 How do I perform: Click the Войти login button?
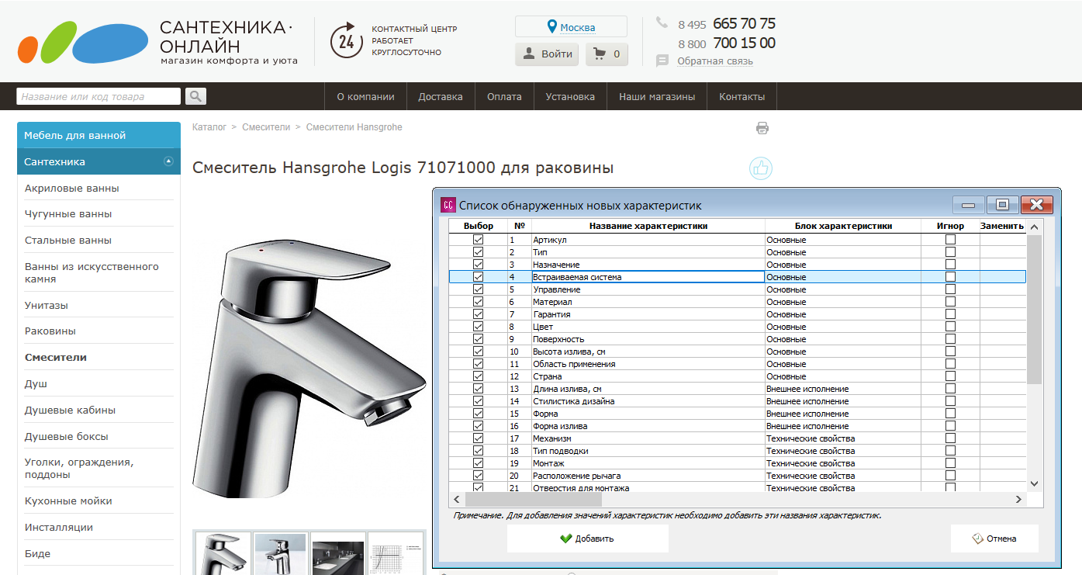pyautogui.click(x=547, y=54)
